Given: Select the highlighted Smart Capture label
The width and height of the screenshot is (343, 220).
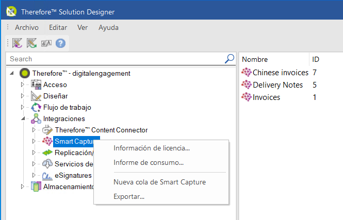Looking at the screenshot, I should coord(74,141).
